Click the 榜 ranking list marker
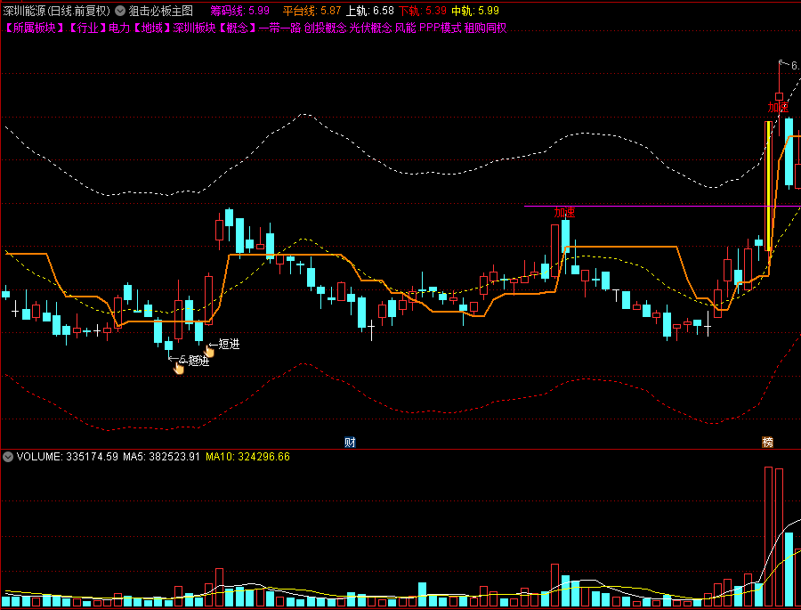 767,443
